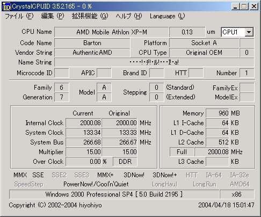Click the original Internal Clock 2000.00

[120, 123]
